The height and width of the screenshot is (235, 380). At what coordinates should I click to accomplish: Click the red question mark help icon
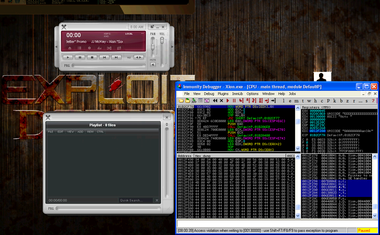(373, 101)
